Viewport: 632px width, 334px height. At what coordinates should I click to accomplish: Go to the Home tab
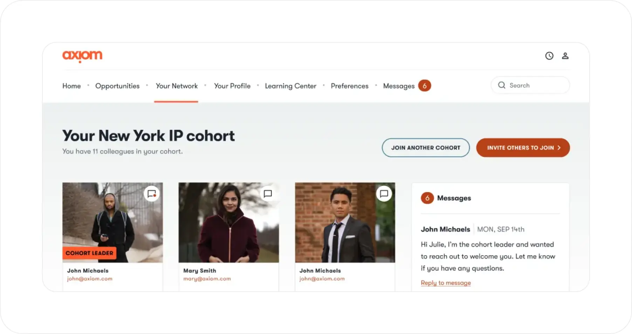[71, 86]
